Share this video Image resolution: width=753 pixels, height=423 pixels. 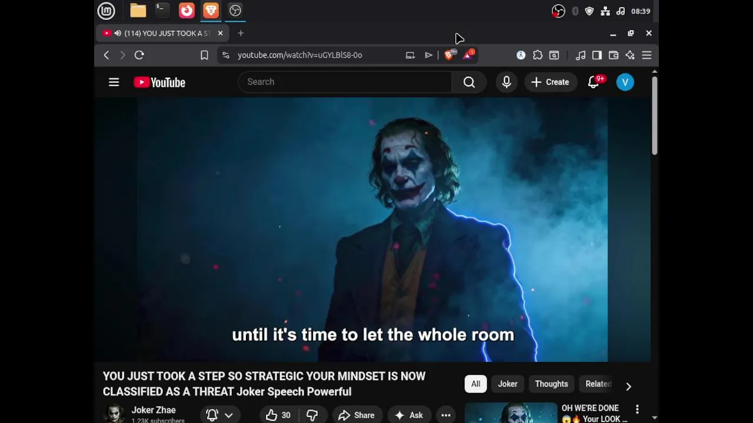click(356, 415)
